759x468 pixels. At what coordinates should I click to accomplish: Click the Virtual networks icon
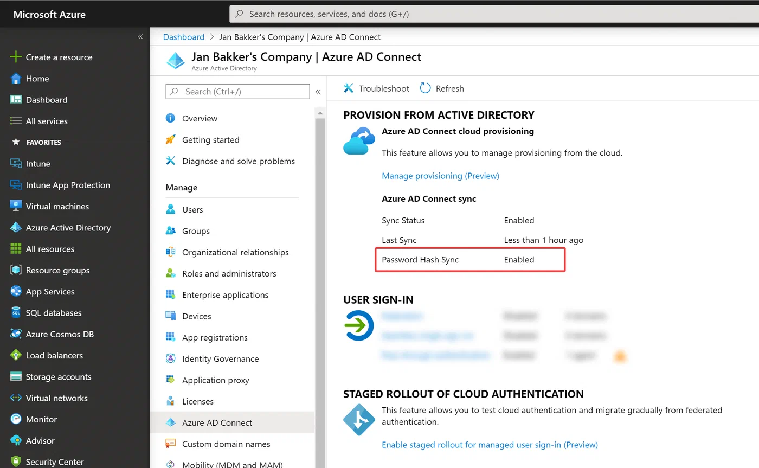(x=16, y=398)
